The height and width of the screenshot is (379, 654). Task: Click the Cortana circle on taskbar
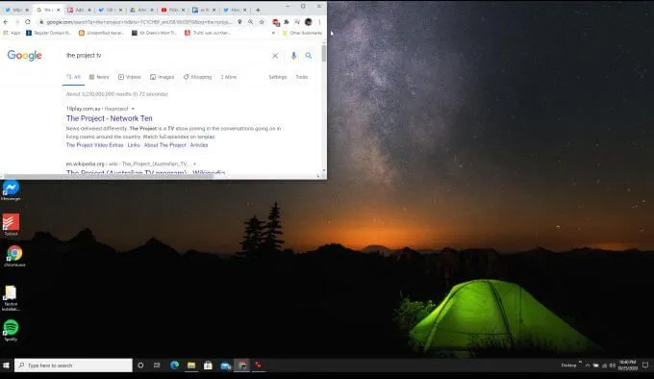tap(140, 366)
